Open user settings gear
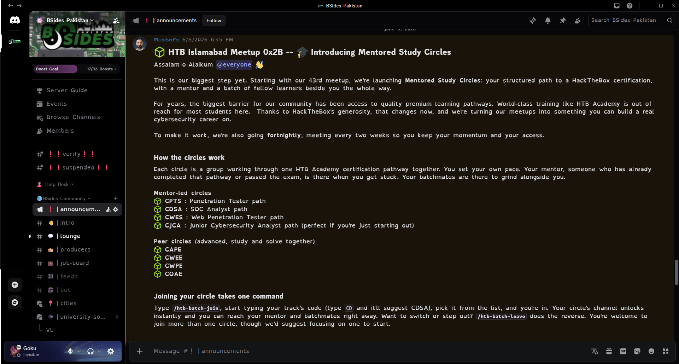 [111, 351]
